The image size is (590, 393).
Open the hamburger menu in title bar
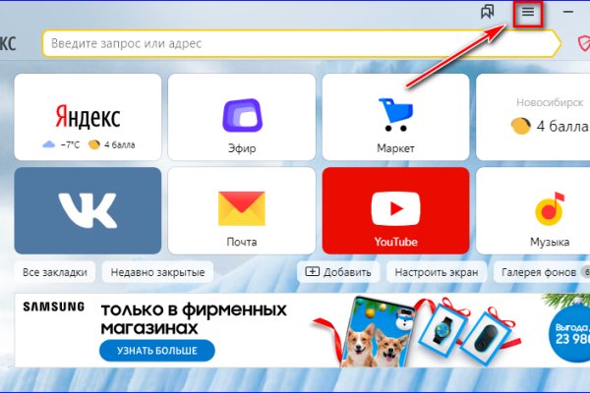point(529,13)
